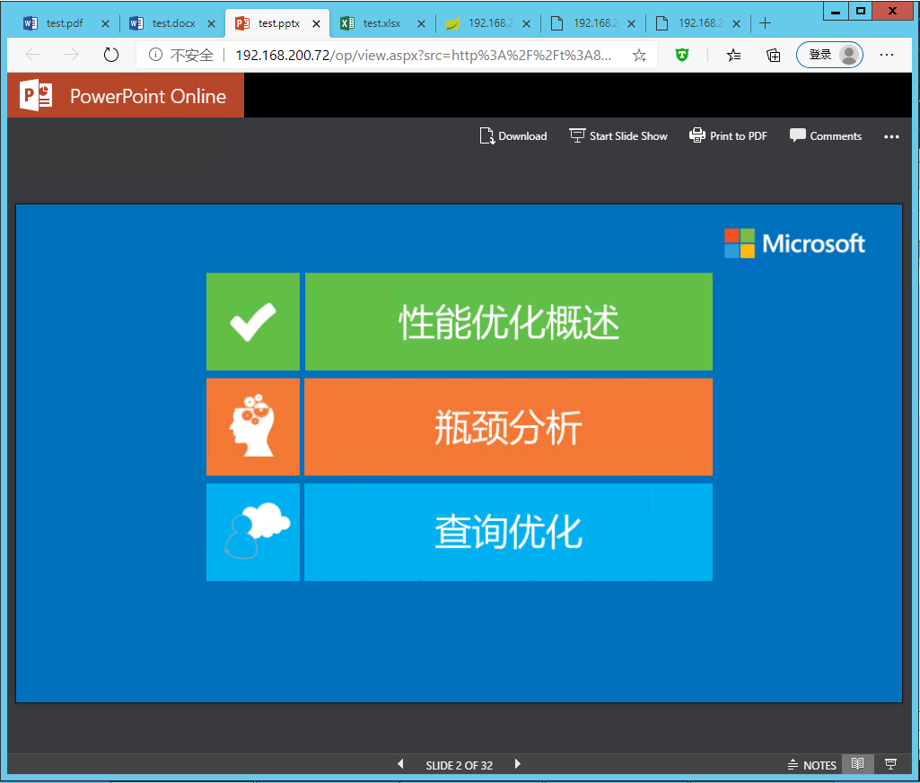Open browser settings and more menu
Viewport: 920px width, 783px height.
tap(887, 55)
